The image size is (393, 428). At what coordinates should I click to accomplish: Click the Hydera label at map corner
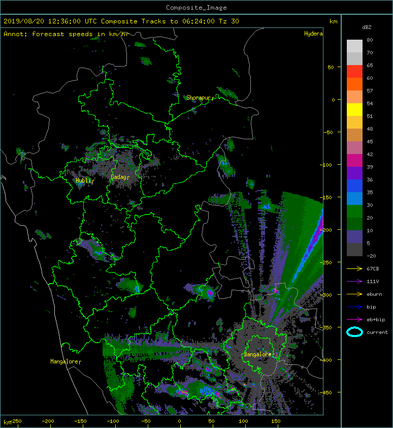[x=313, y=34]
